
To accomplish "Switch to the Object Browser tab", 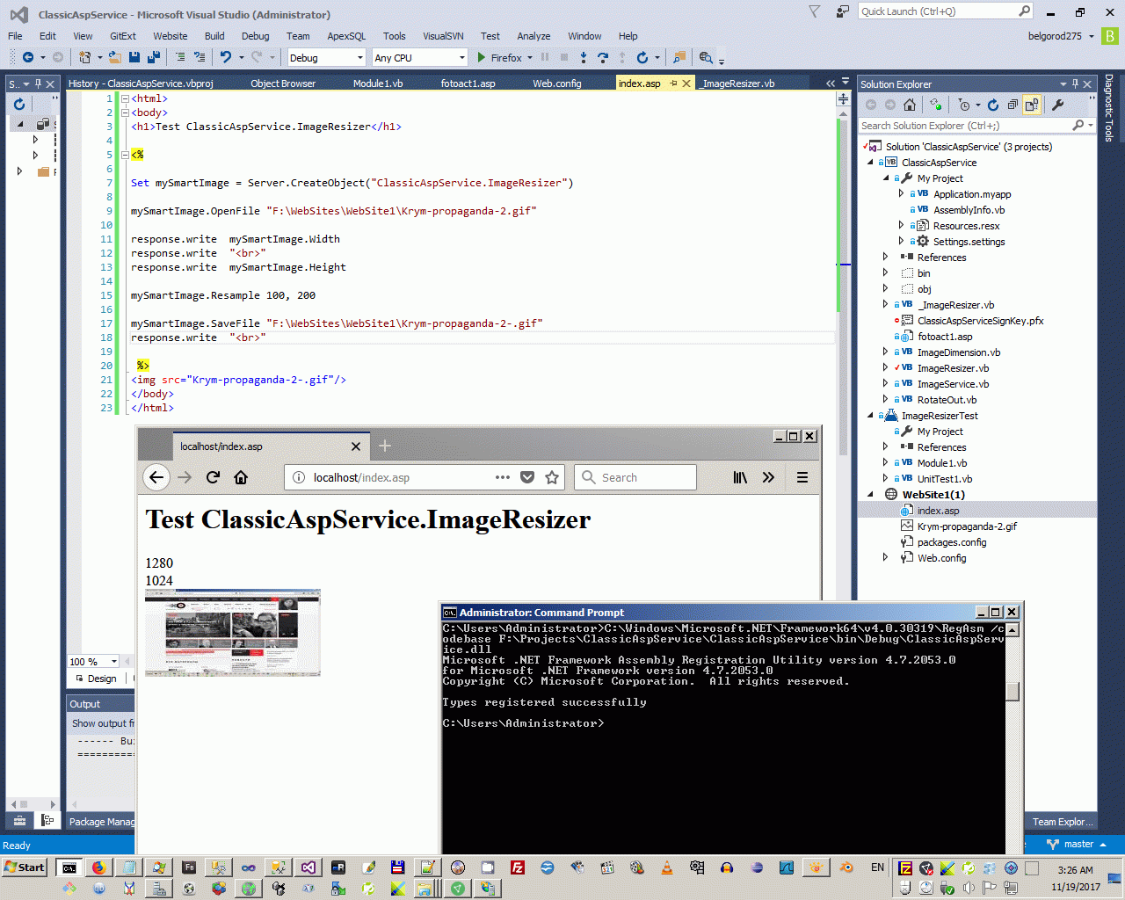I will [283, 83].
